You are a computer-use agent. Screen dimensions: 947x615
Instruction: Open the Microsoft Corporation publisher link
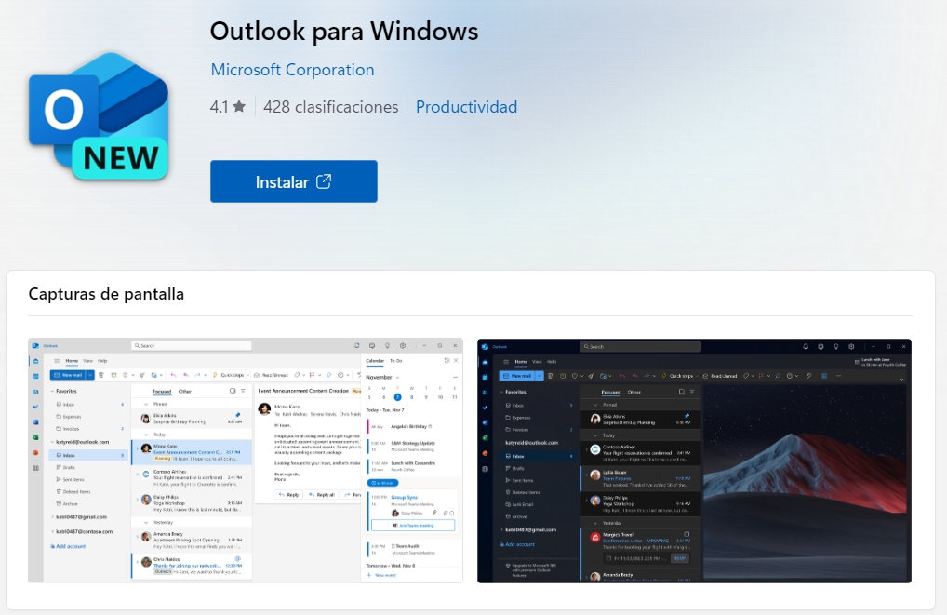tap(292, 70)
